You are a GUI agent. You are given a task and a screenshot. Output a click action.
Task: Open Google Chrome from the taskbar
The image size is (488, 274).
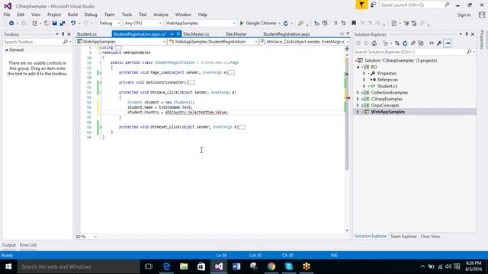(x=271, y=266)
